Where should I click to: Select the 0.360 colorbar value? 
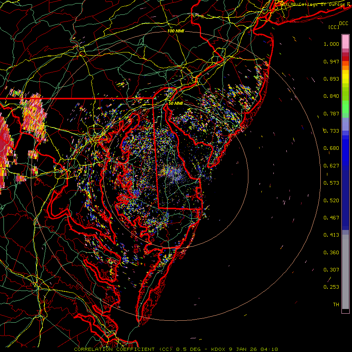pos(331,253)
